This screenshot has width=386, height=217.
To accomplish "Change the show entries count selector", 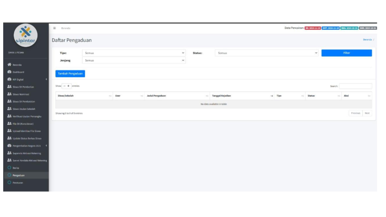I will coord(66,86).
